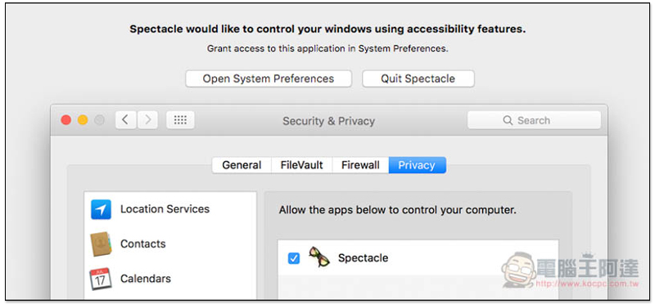Image resolution: width=655 pixels, height=304 pixels.
Task: Go forward with the right chevron
Action: pos(148,120)
